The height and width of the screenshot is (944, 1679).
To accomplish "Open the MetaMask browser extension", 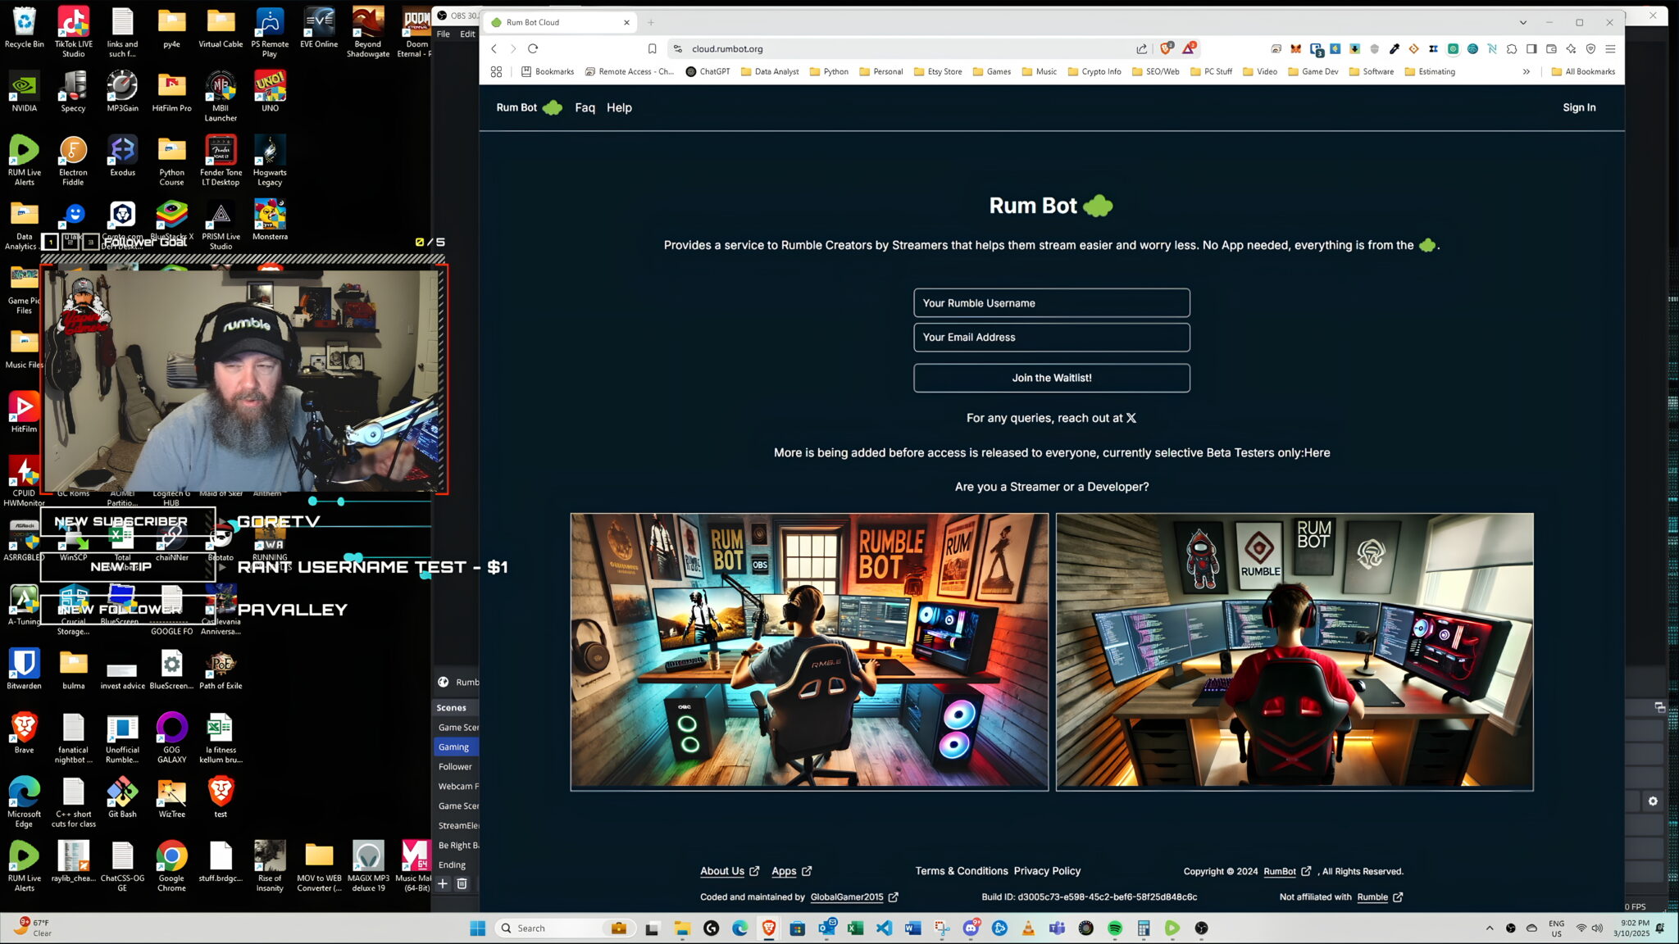I will 1295,48.
